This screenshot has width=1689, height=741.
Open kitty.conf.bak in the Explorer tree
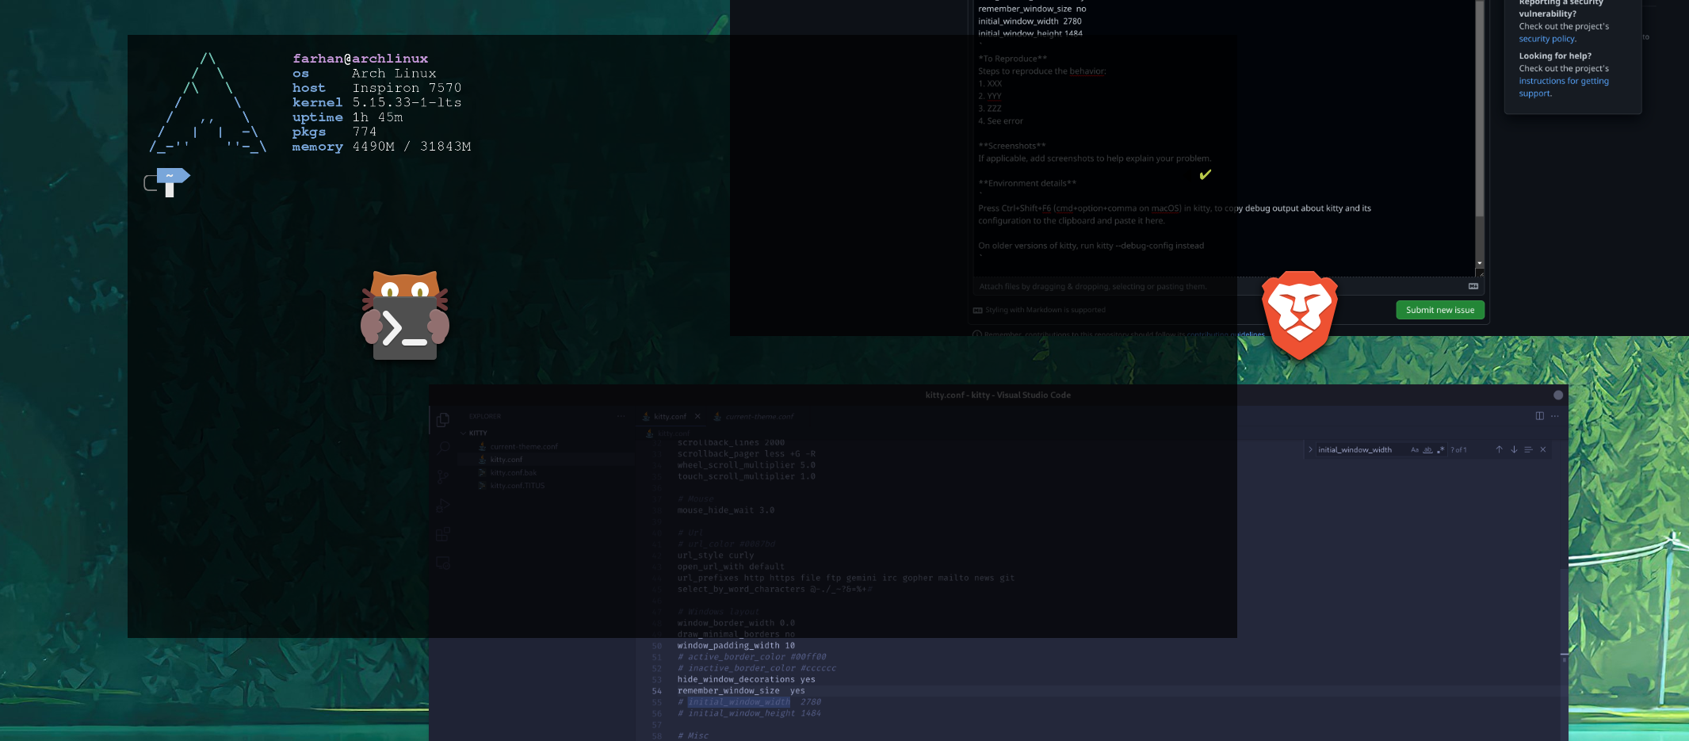coord(514,472)
